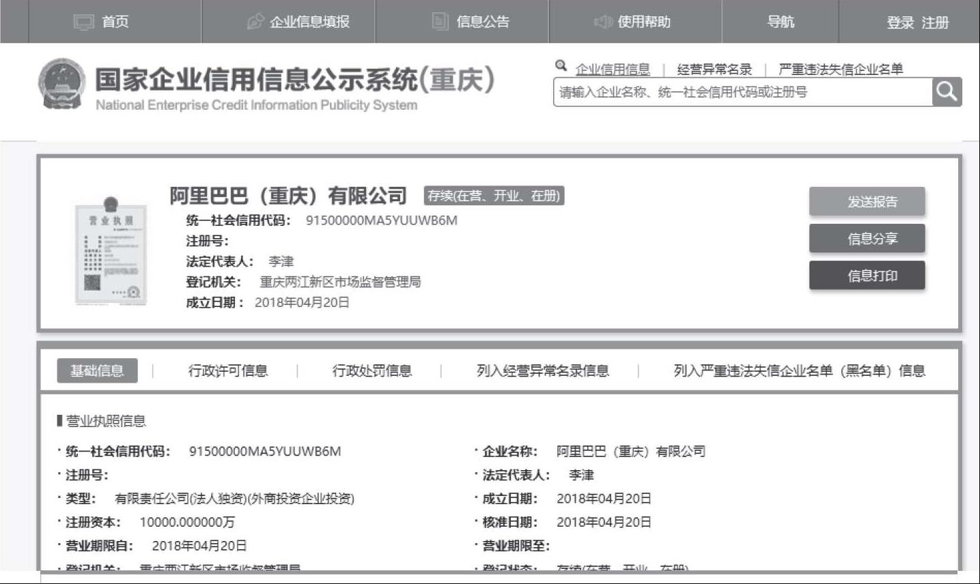Click the 登录 link
Image resolution: width=980 pixels, height=584 pixels.
[x=900, y=23]
